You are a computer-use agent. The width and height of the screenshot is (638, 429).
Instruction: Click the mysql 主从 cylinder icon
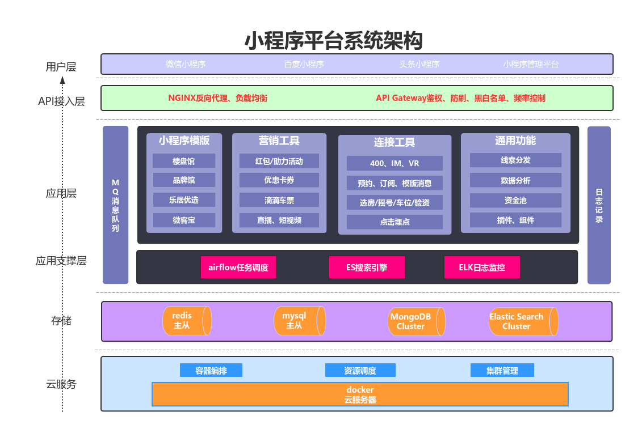(x=300, y=321)
